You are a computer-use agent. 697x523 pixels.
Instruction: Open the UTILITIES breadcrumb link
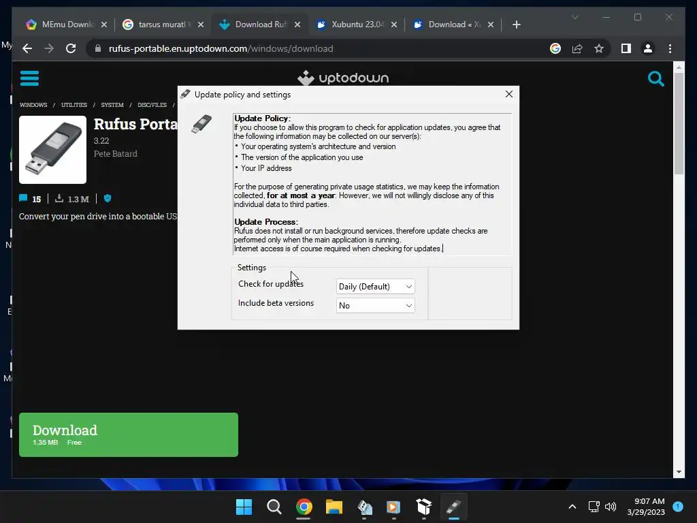(x=74, y=105)
